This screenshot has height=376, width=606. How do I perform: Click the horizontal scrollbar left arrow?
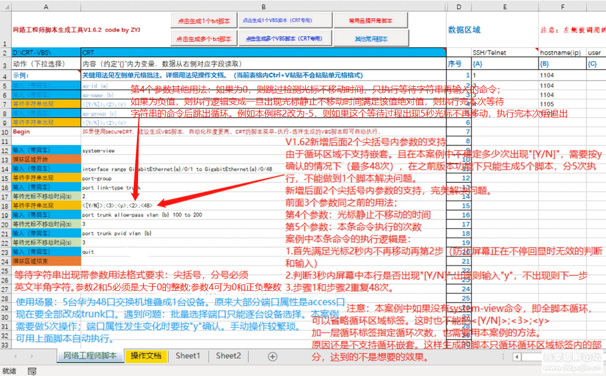517,357
